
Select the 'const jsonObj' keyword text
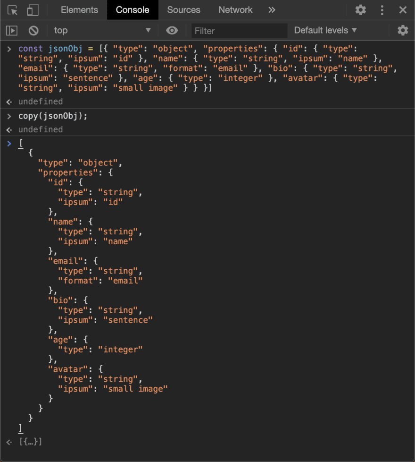(50, 49)
